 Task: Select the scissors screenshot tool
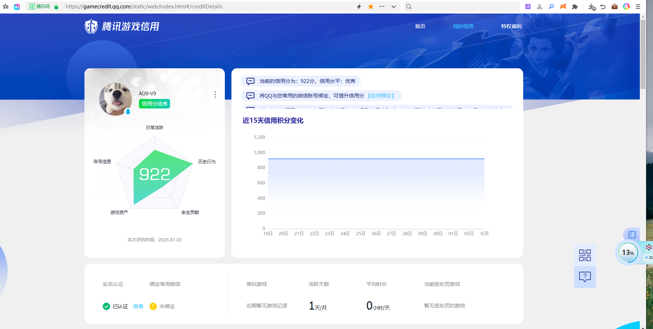pos(540,7)
